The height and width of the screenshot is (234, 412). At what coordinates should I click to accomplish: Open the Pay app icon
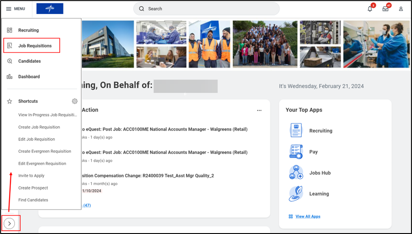click(296, 152)
